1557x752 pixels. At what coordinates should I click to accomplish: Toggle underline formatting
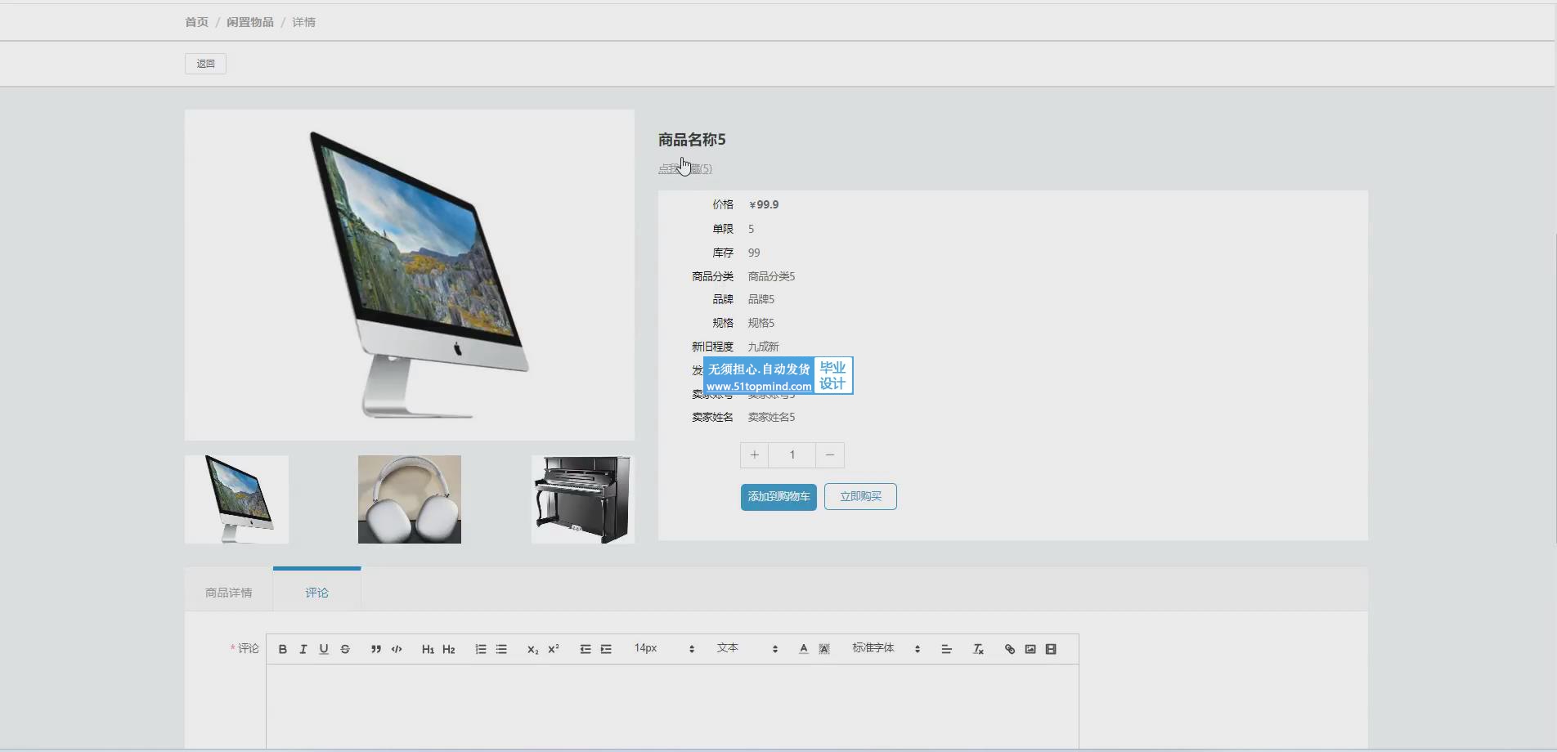324,649
